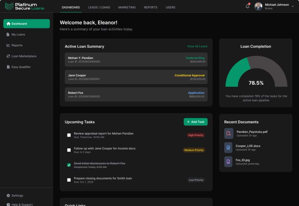Click the My Loans document icon
Image resolution: width=299 pixels, height=206 pixels.
(8, 35)
